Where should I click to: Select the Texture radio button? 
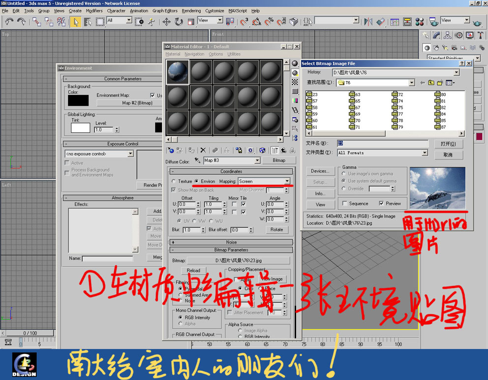click(x=173, y=181)
